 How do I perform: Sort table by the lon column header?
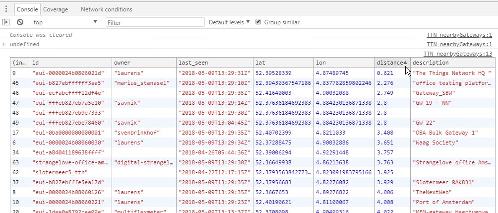pos(345,63)
